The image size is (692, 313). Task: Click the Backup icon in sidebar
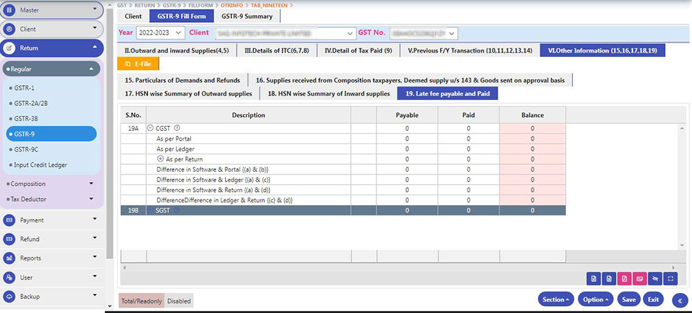point(10,296)
